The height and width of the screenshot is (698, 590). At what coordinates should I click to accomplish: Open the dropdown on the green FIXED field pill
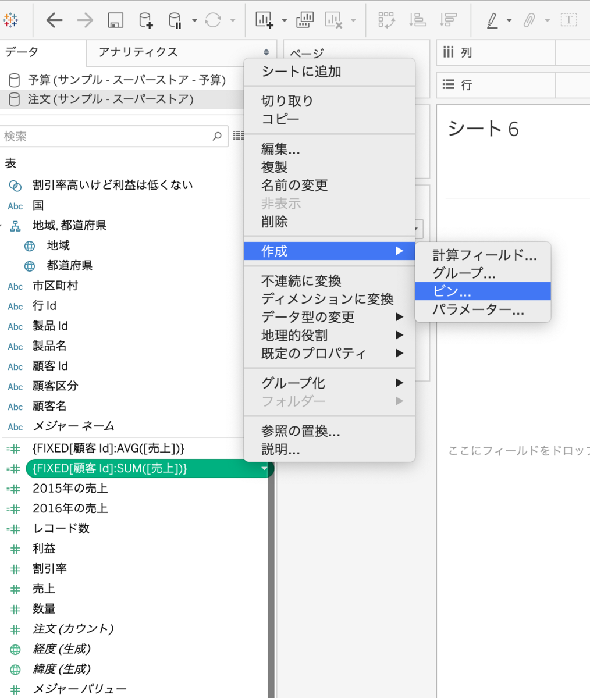[x=265, y=468]
